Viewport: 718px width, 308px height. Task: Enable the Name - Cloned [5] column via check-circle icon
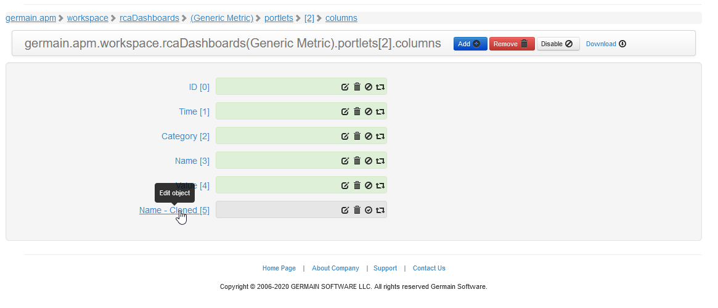point(369,210)
